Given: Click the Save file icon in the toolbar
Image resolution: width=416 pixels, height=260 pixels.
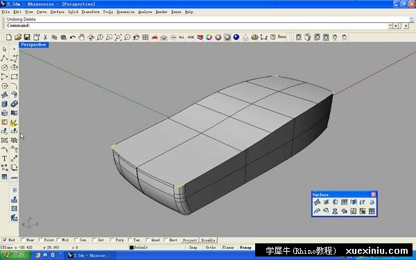Looking at the screenshot, I should pos(27,37).
